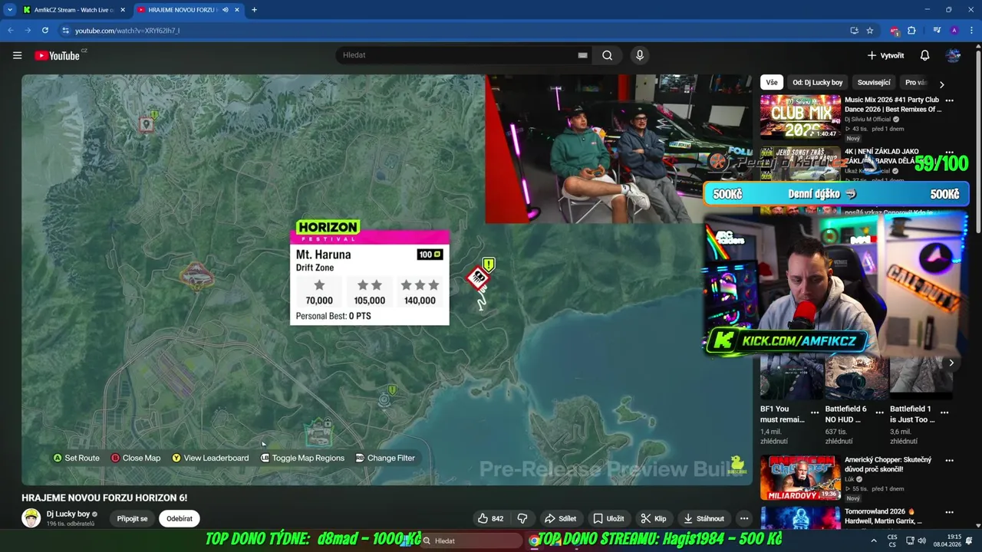Open options for Music Mix 2026 video
The height and width of the screenshot is (552, 982).
click(949, 100)
